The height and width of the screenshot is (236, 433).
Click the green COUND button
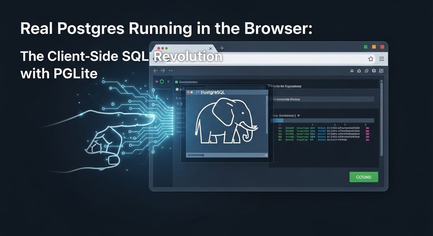point(363,177)
